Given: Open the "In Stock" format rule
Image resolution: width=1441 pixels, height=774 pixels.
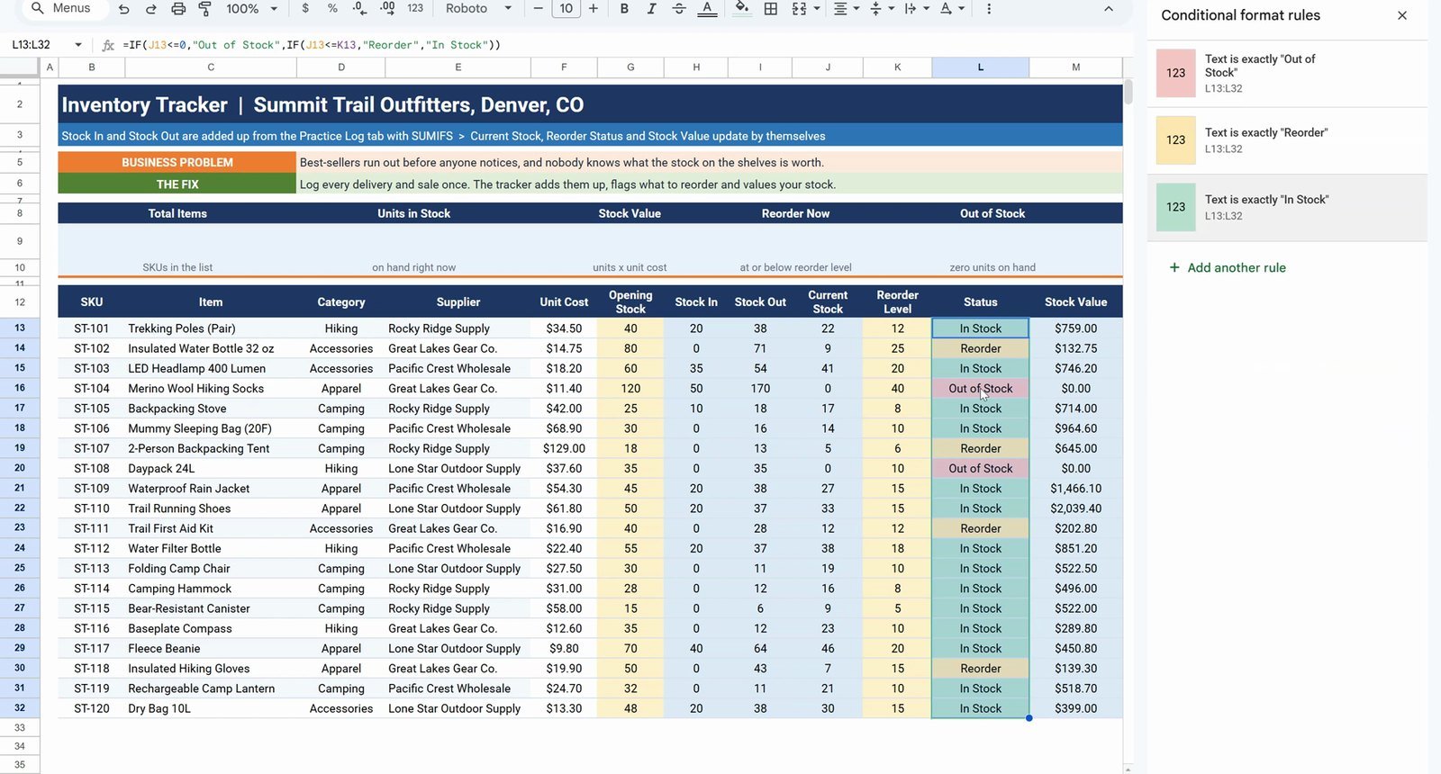Looking at the screenshot, I should (x=1287, y=207).
